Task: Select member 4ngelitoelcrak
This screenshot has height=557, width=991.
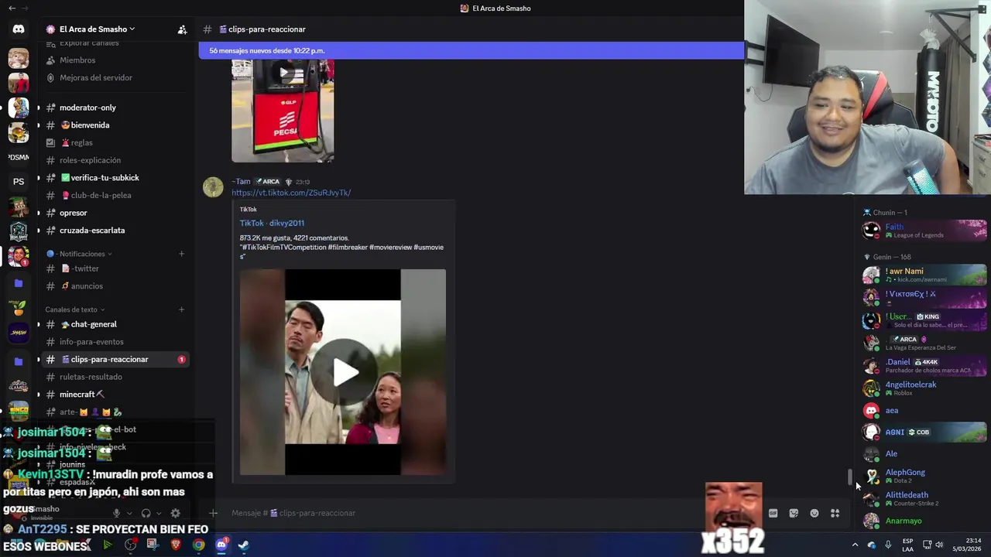Action: [924, 388]
